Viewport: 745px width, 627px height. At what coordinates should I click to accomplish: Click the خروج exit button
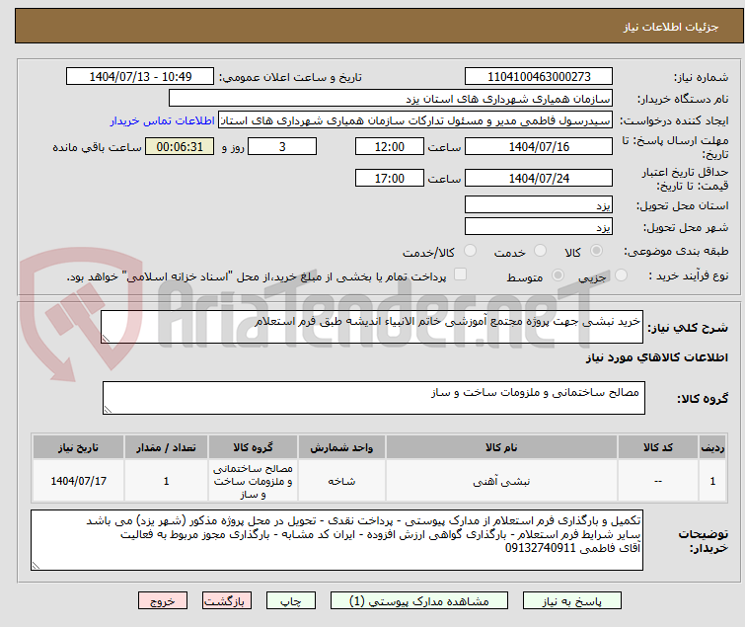click(163, 601)
